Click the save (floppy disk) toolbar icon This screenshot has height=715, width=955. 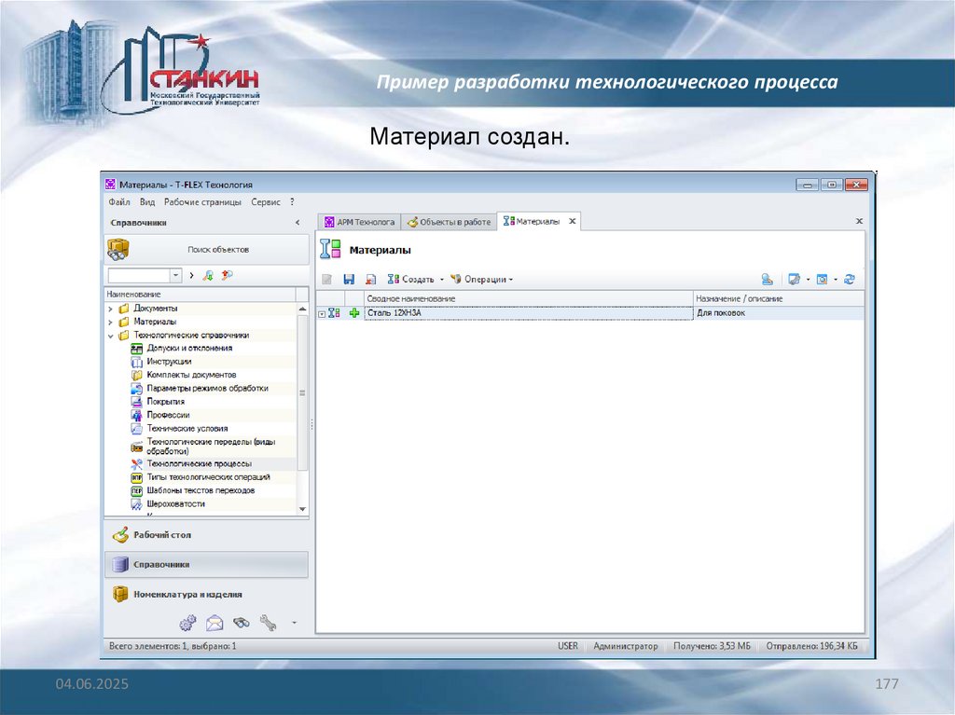click(349, 279)
